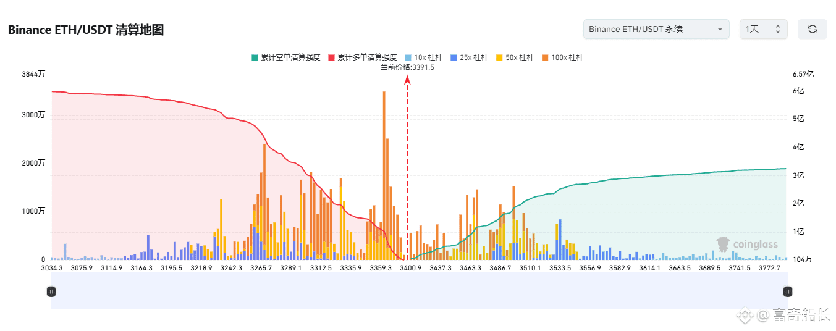Open the 1天 time range selector
This screenshot has height=331, width=836.
(x=764, y=29)
